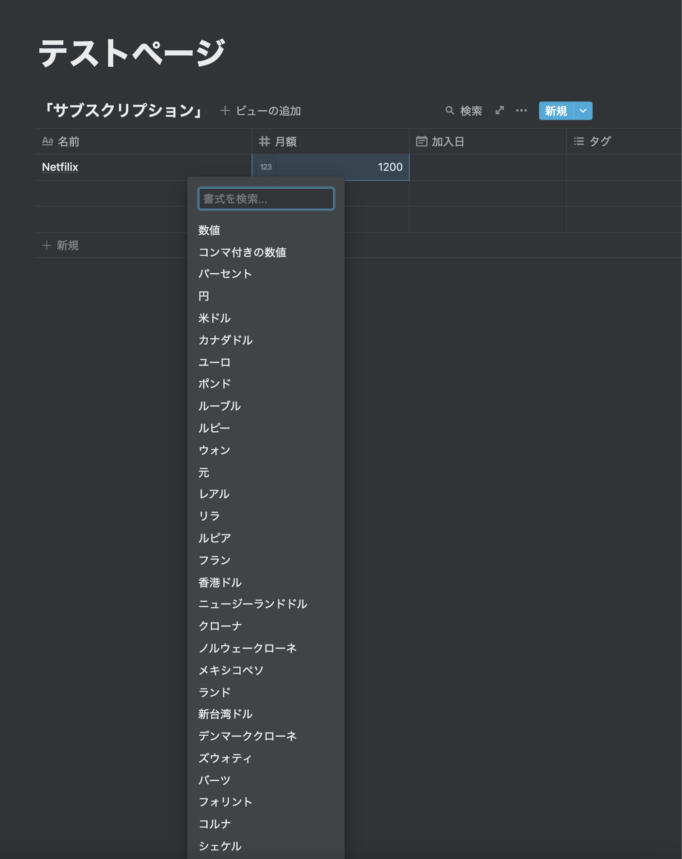Open the Netflix entry
Viewport: 682px width, 859px height.
tap(60, 167)
